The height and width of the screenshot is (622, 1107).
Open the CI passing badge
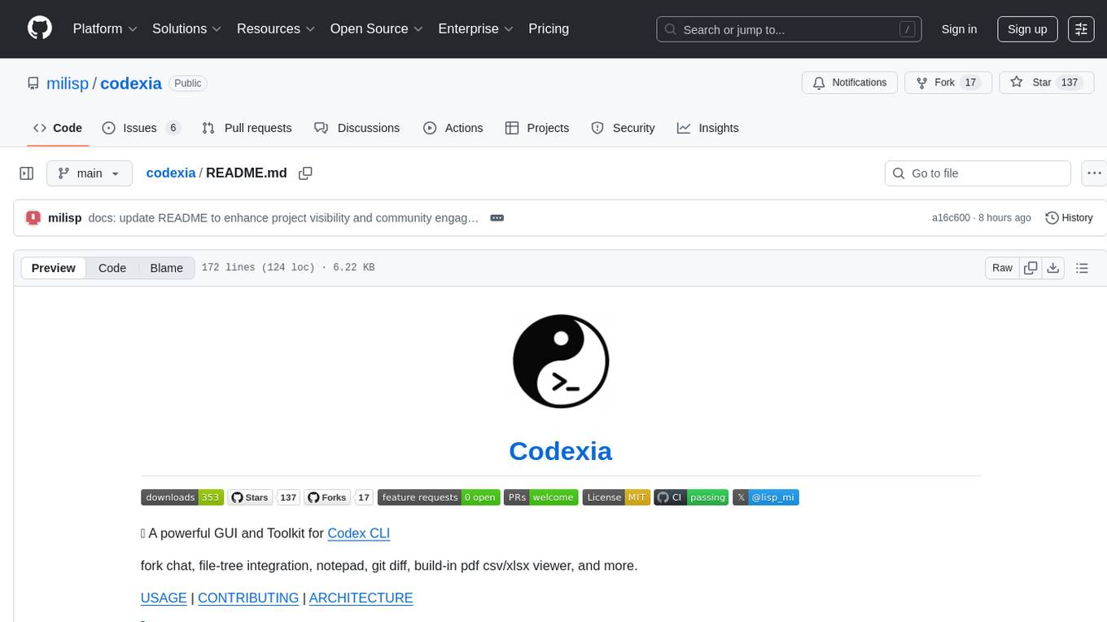click(x=691, y=497)
